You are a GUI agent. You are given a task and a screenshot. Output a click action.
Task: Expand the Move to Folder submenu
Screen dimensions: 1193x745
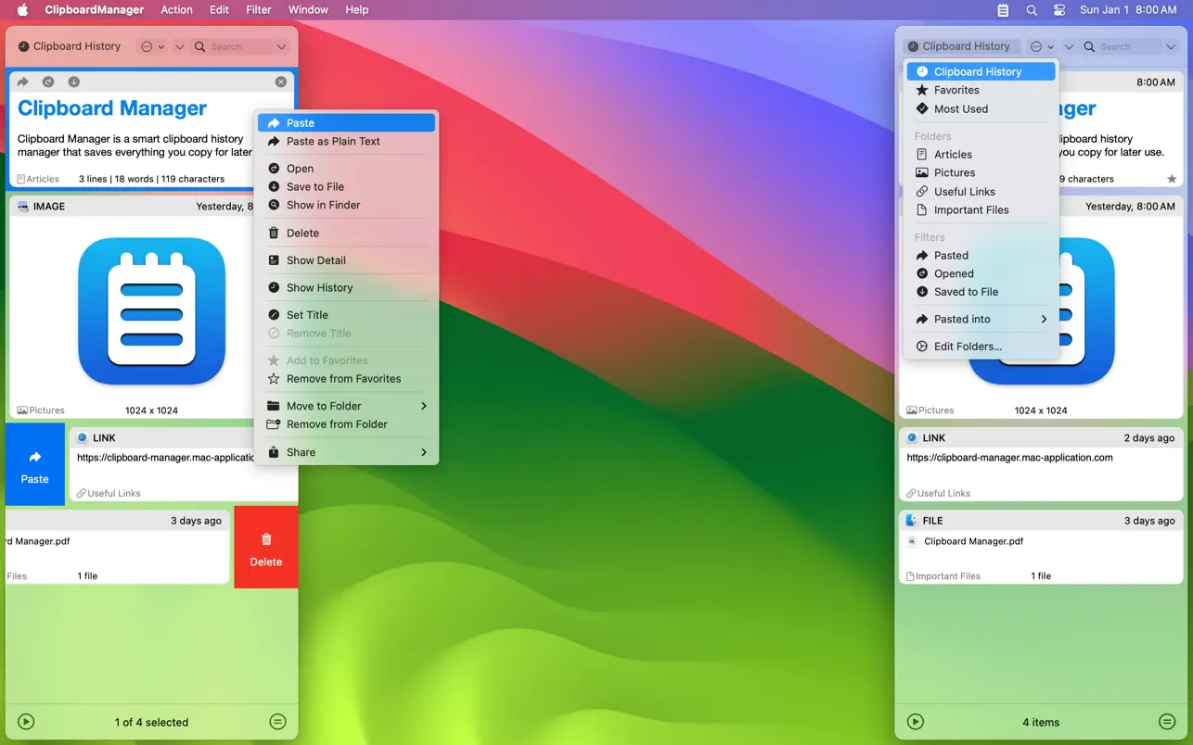[346, 406]
